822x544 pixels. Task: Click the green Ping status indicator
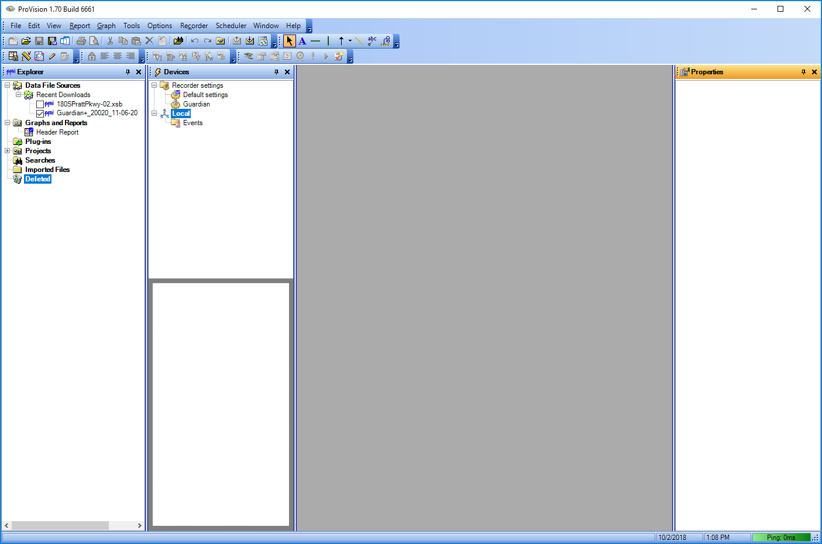click(x=782, y=536)
